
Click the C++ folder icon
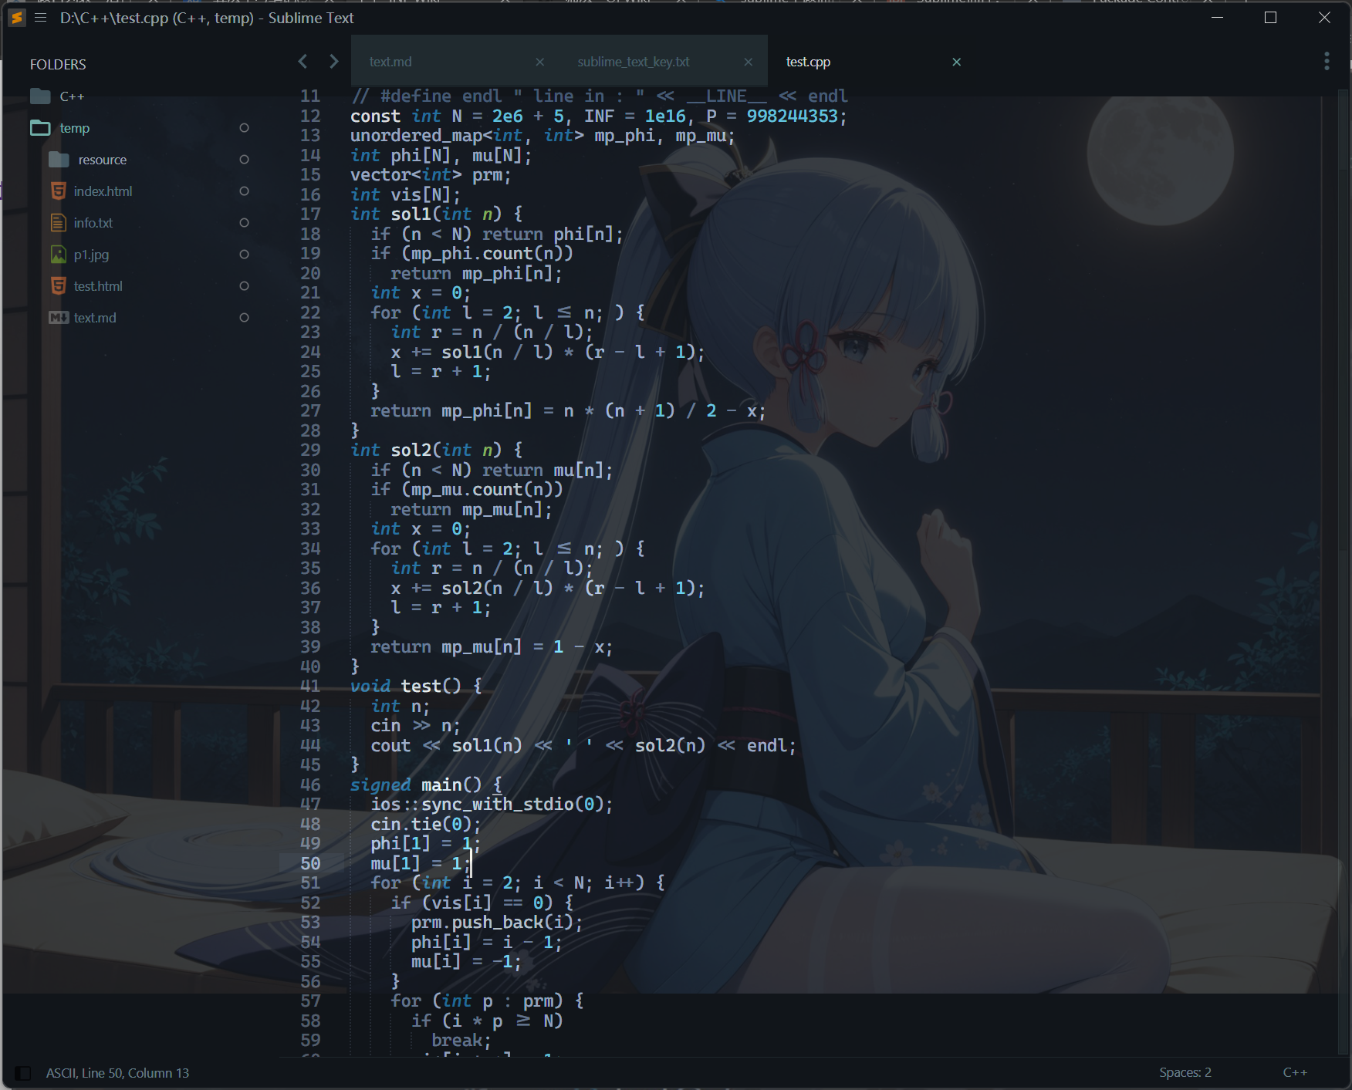[40, 96]
